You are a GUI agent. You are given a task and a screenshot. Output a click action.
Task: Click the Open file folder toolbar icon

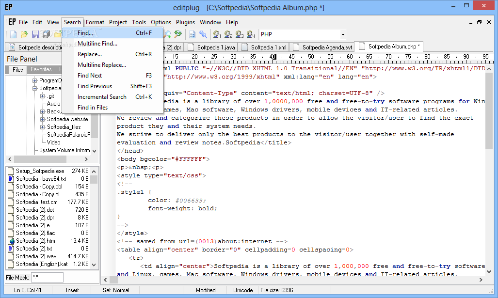tap(24, 34)
